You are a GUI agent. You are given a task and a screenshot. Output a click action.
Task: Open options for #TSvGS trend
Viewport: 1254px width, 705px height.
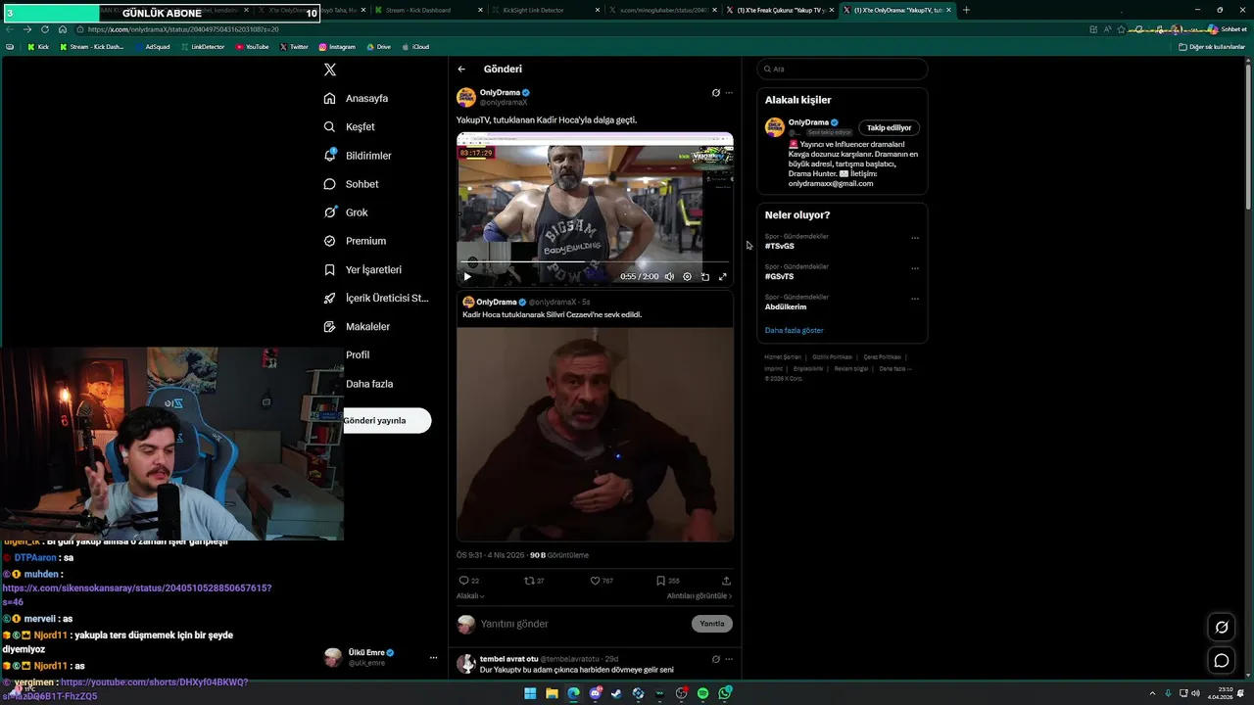[915, 238]
